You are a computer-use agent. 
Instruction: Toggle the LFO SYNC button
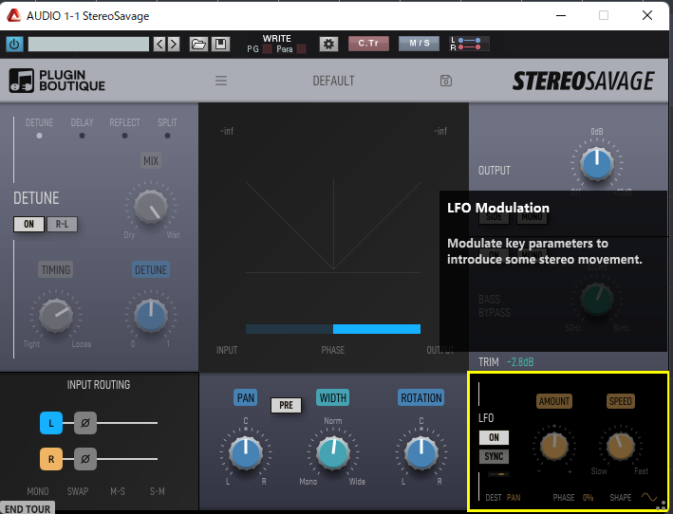click(x=494, y=456)
